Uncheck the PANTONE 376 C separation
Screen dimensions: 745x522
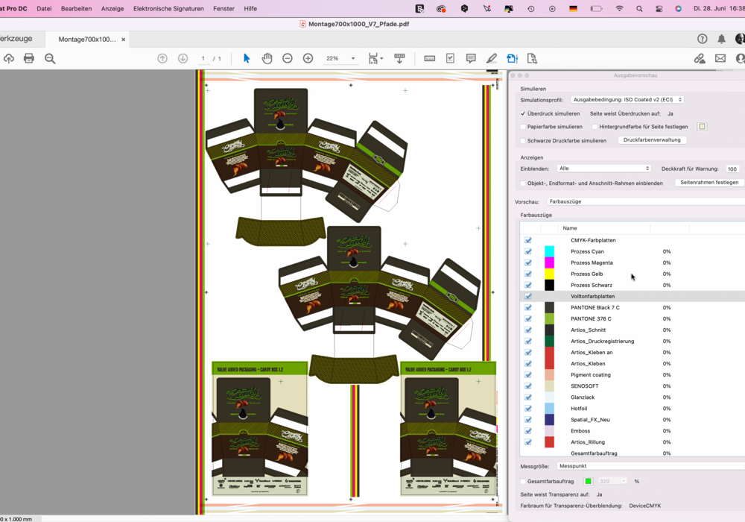[x=528, y=318]
